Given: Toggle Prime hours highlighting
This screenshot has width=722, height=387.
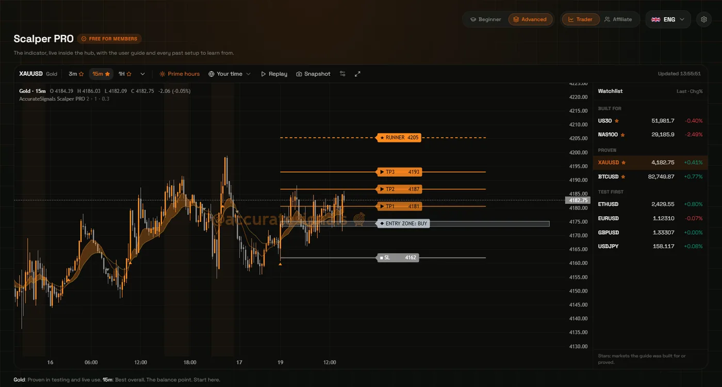Looking at the screenshot, I should [x=179, y=74].
